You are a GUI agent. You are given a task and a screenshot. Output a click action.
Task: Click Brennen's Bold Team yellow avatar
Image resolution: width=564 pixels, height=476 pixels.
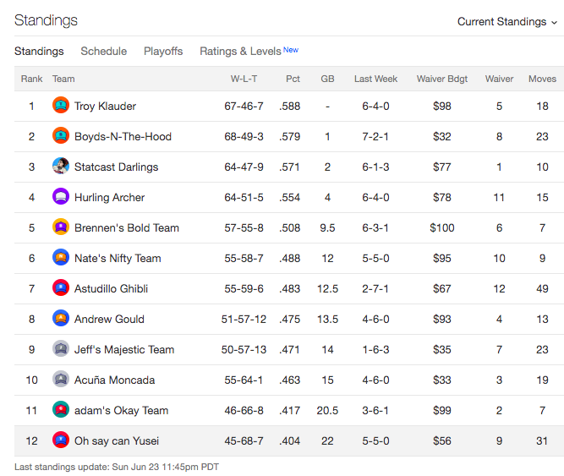pos(61,227)
